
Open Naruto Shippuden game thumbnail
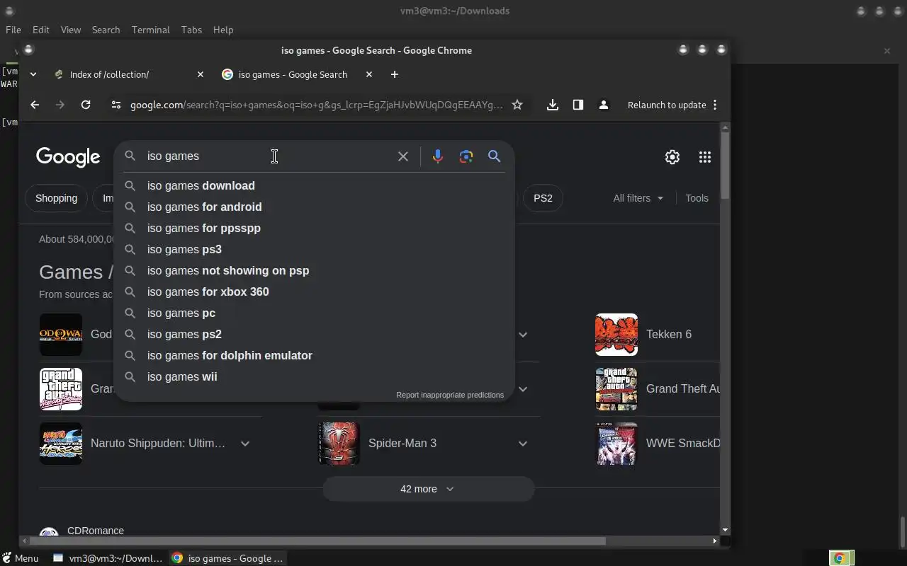pyautogui.click(x=61, y=444)
